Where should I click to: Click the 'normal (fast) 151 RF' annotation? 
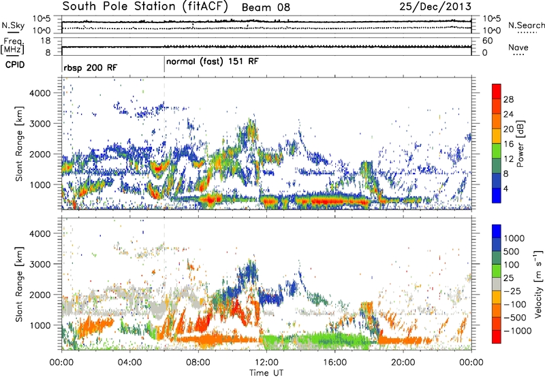(213, 62)
